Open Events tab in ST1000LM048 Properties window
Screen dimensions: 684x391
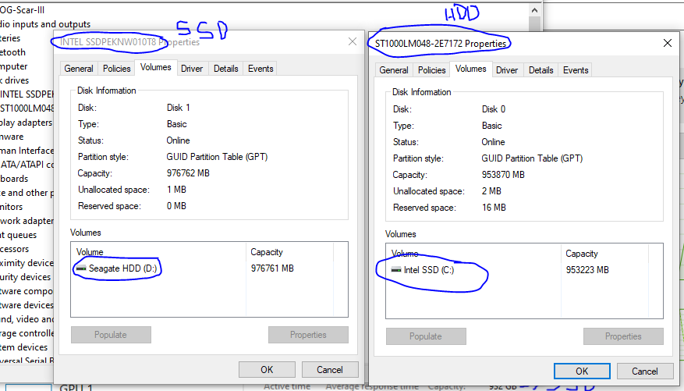tap(576, 69)
